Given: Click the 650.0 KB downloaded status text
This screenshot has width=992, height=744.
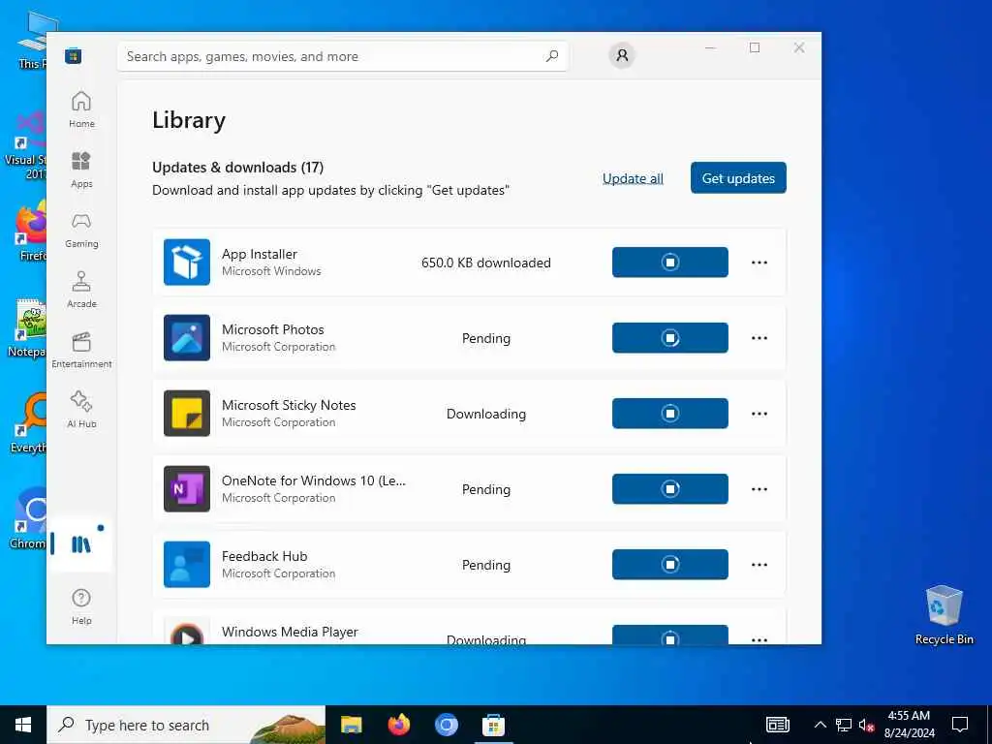Looking at the screenshot, I should (486, 263).
